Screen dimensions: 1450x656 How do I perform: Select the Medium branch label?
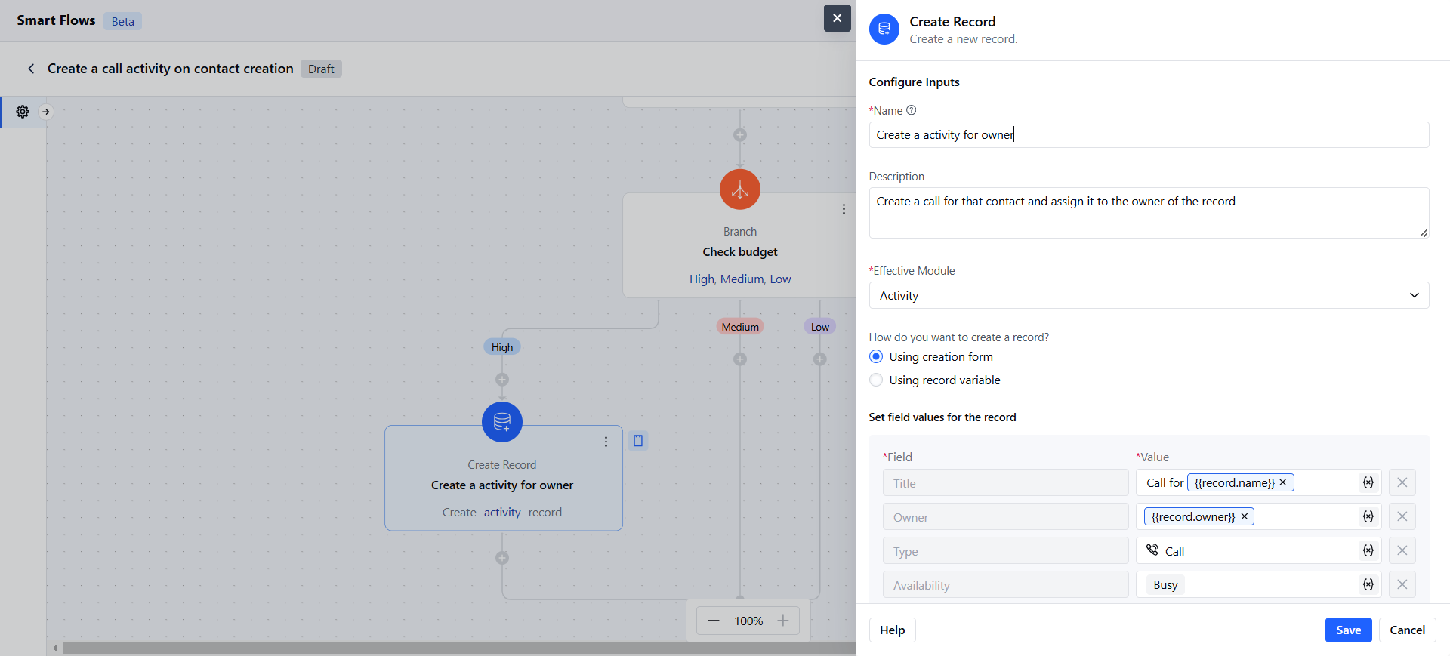[x=740, y=327]
